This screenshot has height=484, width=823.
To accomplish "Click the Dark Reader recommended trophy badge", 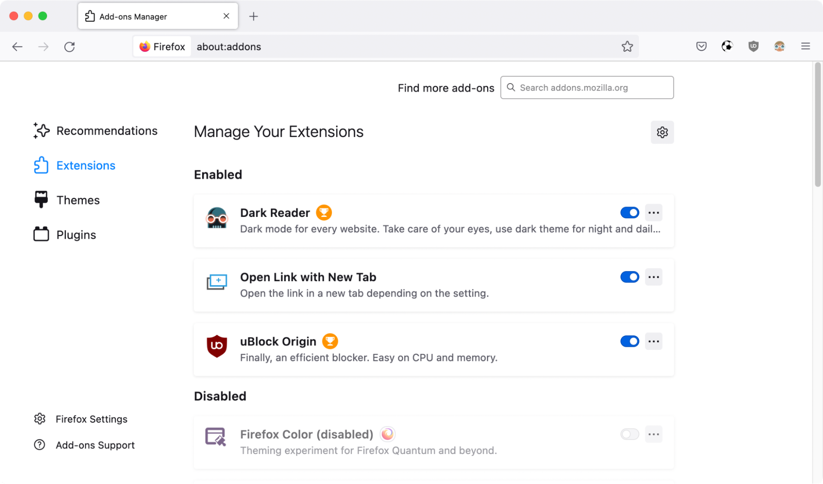I will click(324, 212).
